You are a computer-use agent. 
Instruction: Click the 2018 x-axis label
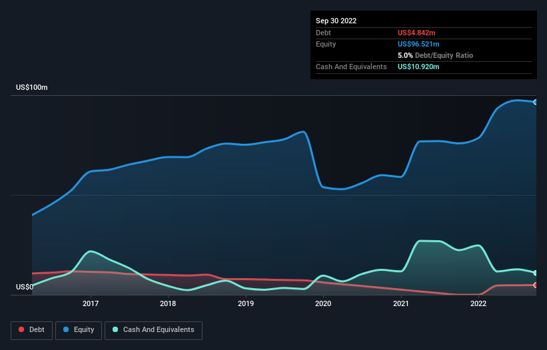pyautogui.click(x=168, y=303)
